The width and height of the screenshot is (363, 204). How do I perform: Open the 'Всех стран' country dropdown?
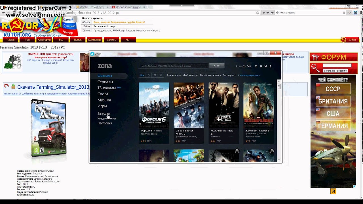(229, 75)
